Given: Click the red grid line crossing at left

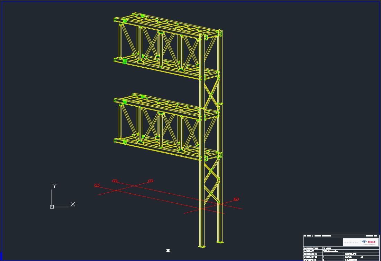Looking at the screenshot, I should click(133, 187).
